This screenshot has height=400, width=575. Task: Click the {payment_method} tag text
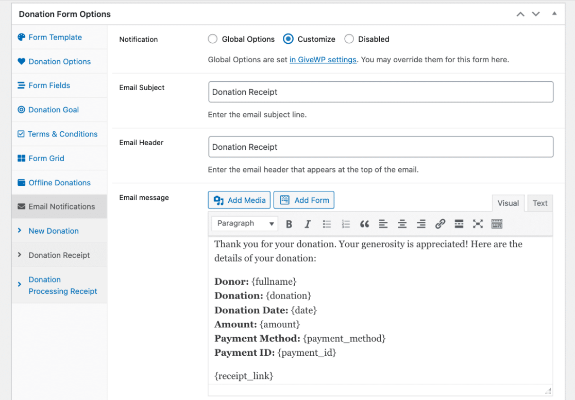[x=344, y=338]
